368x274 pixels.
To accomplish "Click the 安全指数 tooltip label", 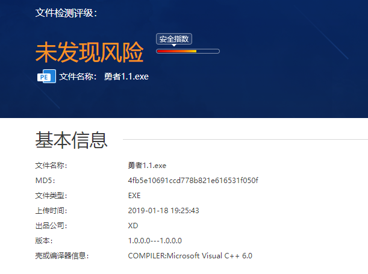I will click(x=174, y=39).
